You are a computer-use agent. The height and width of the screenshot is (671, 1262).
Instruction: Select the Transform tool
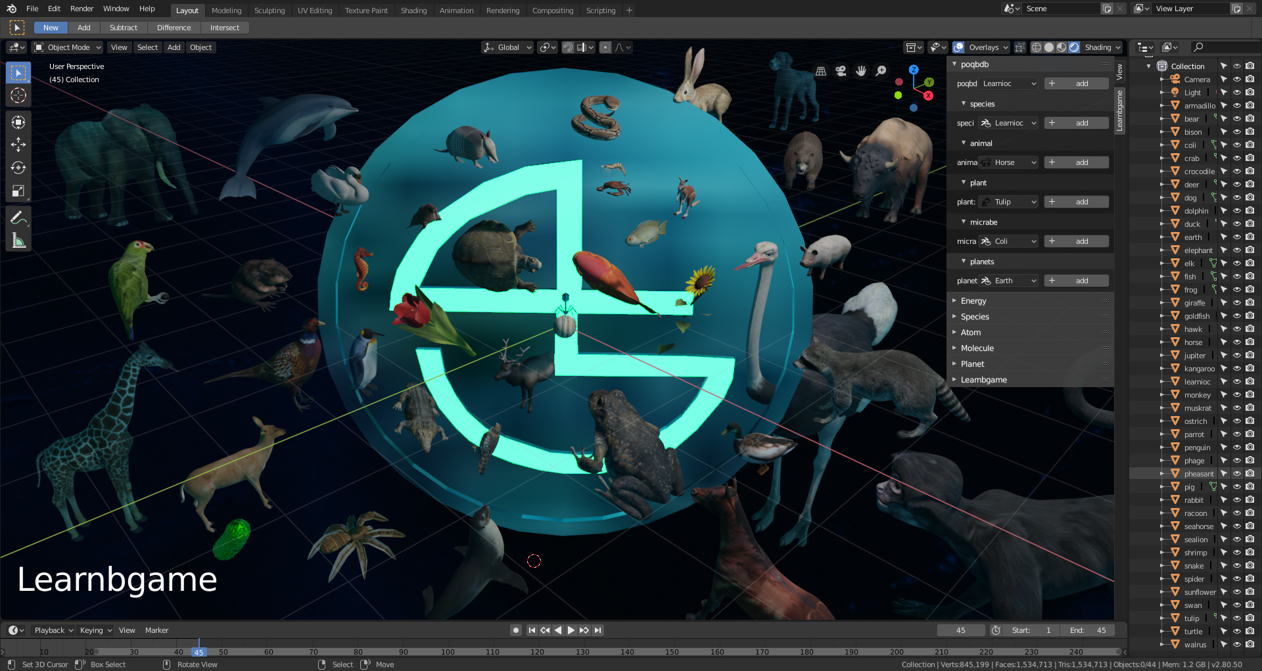[18, 122]
